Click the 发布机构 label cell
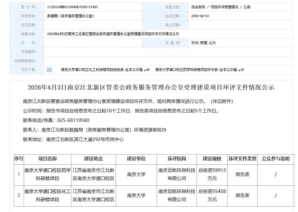 click(27, 16)
